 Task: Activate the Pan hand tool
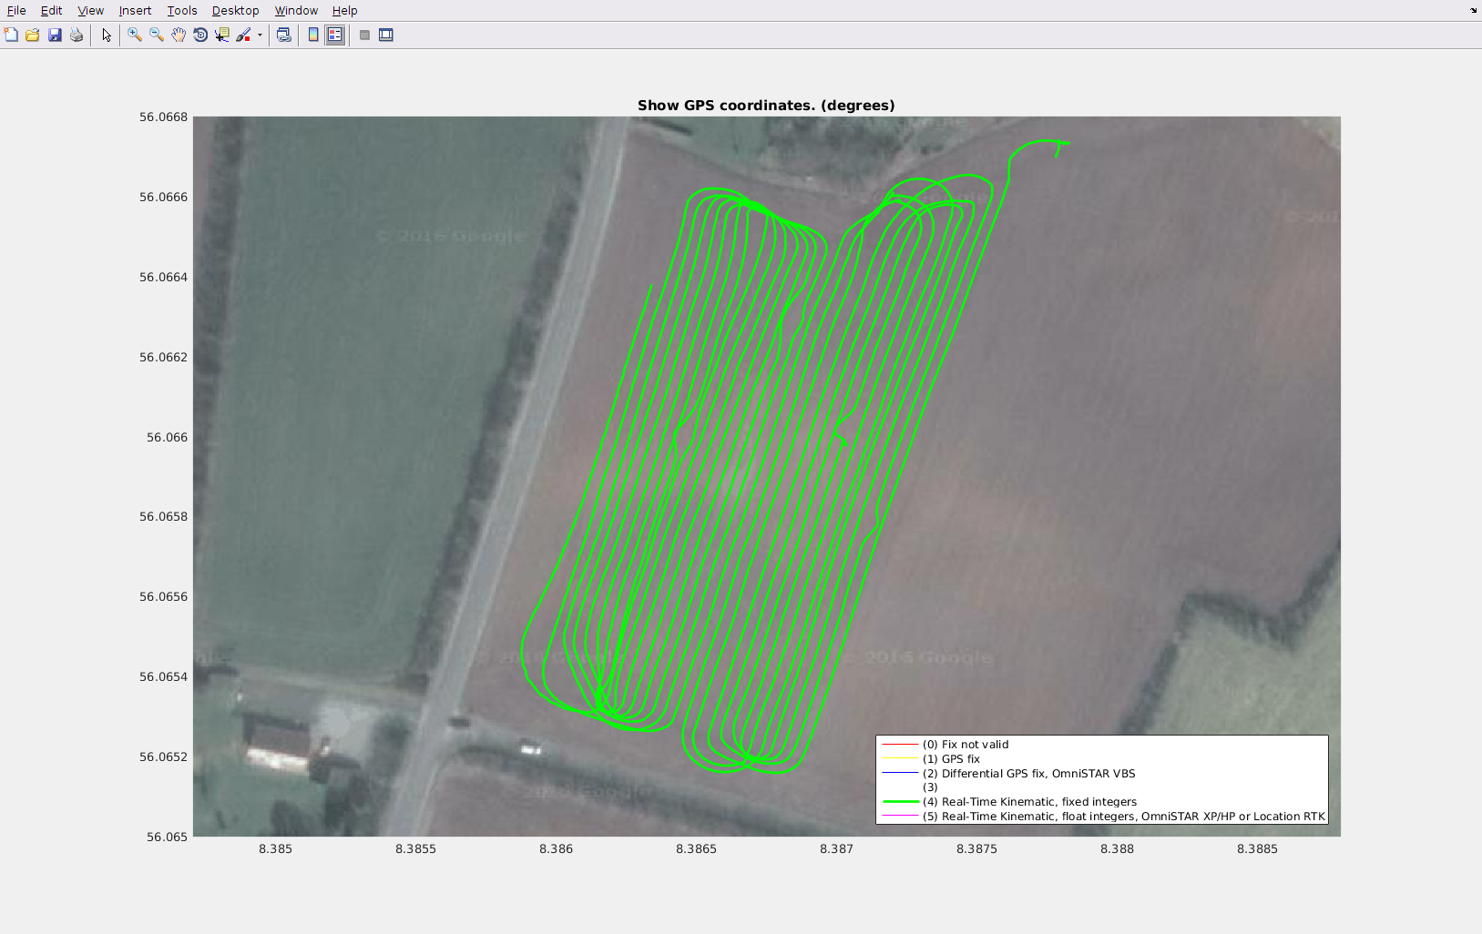pyautogui.click(x=179, y=35)
